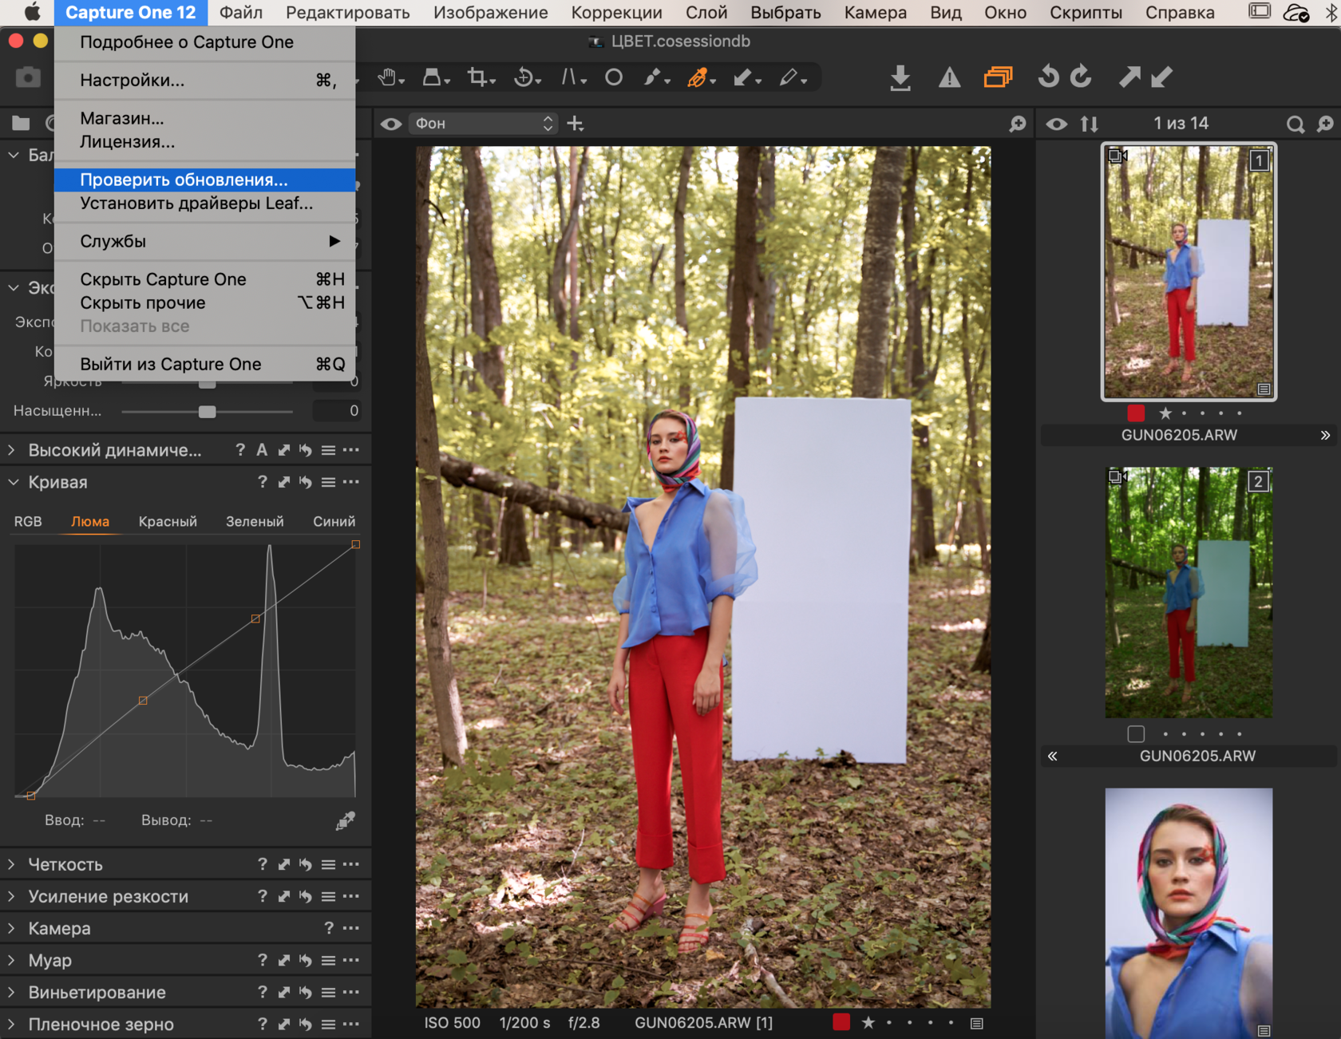Screen dimensions: 1341x1039
Task: Expand the Четкость panel
Action: pyautogui.click(x=12, y=864)
